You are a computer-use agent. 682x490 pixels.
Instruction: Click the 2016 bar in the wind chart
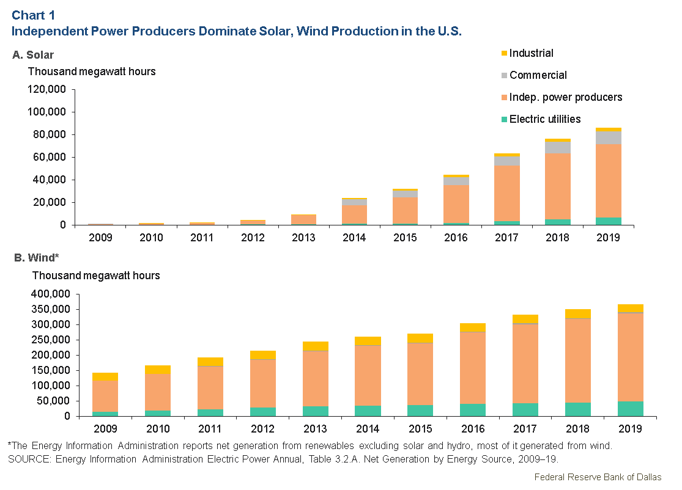(x=473, y=370)
